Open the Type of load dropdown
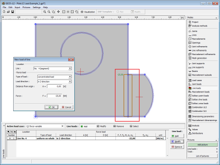The width and height of the screenshot is (220, 165). pos(70,77)
